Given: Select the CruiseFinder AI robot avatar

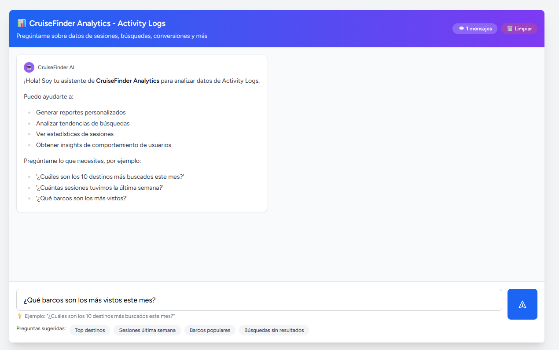Looking at the screenshot, I should coord(29,67).
